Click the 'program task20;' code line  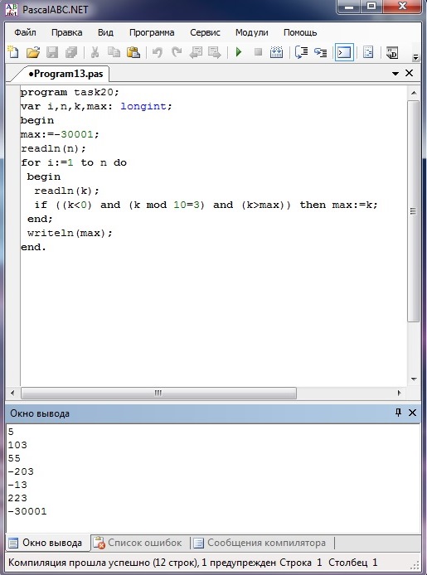pyautogui.click(x=70, y=92)
